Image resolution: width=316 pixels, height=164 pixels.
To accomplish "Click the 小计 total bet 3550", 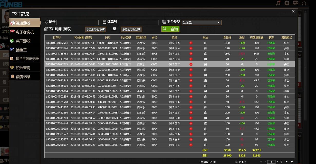I will 227,150.
